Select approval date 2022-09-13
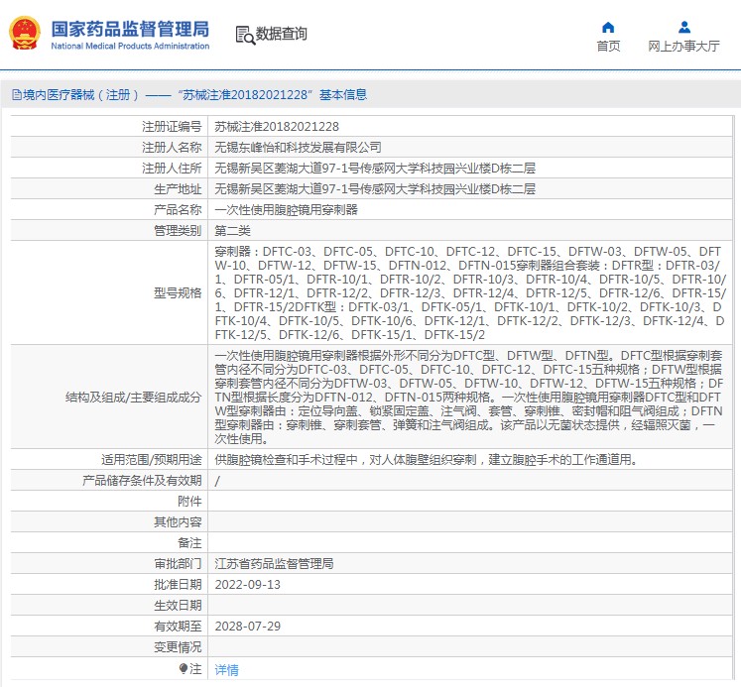This screenshot has width=741, height=687. point(248,585)
